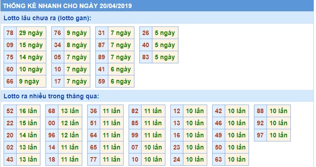Screen dimensions: 316x167
Task: Pick lotto gan number 75
Action: 10,57
